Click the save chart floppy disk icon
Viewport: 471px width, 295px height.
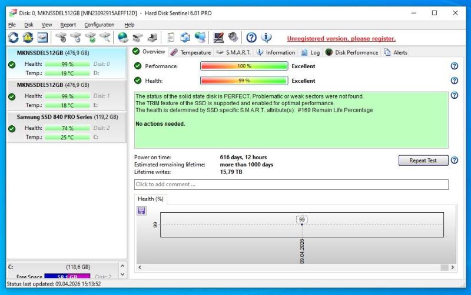[141, 211]
